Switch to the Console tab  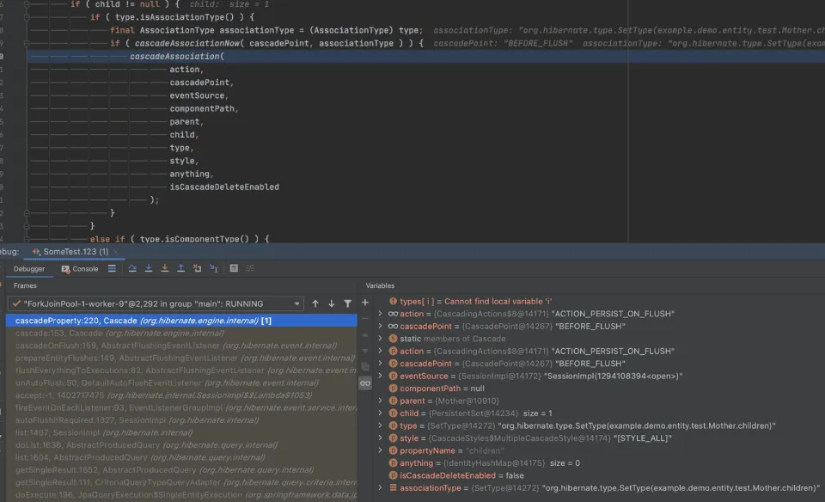point(80,269)
